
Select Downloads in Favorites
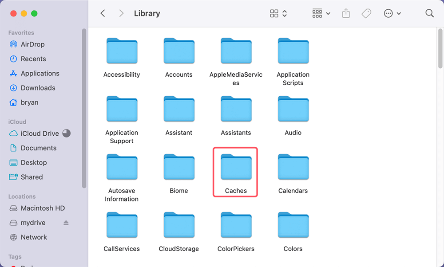[38, 88]
